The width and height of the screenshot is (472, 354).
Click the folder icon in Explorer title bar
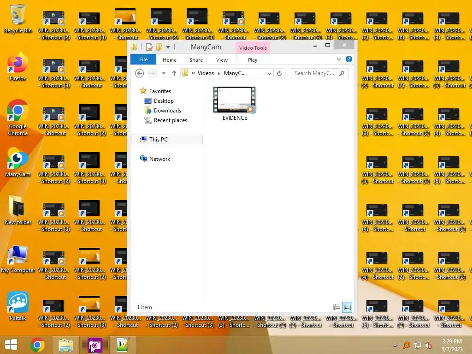134,47
